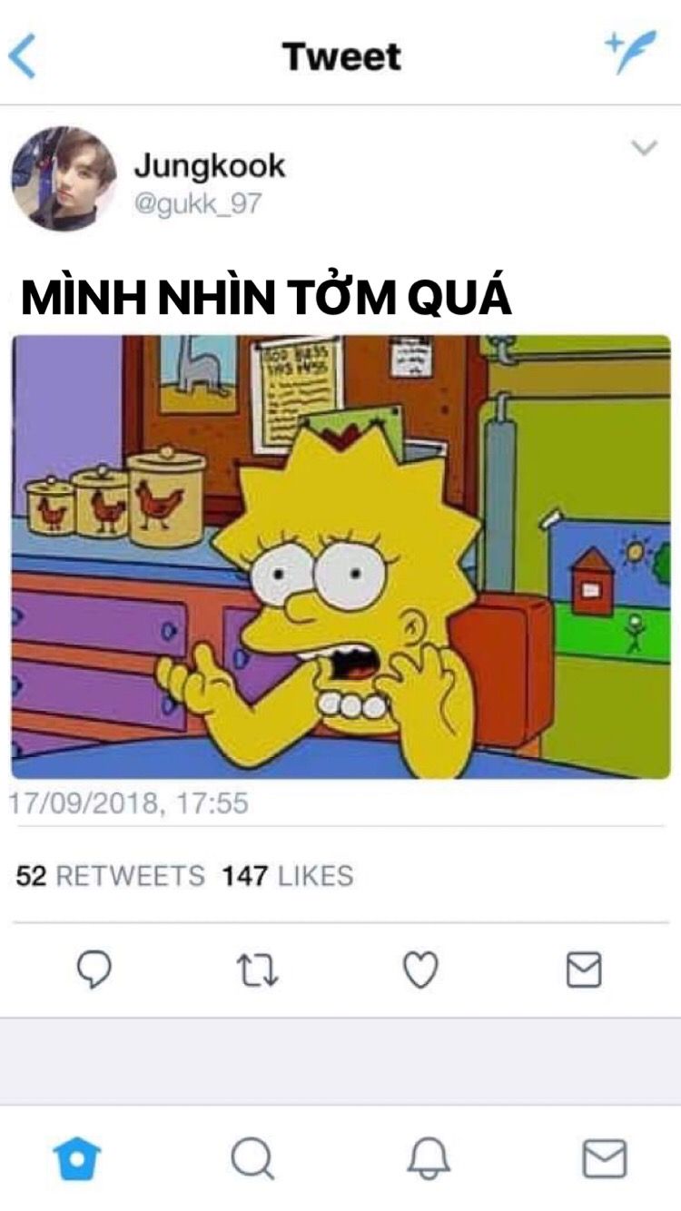Switch to the Home tab
681x1211 pixels.
[x=77, y=1159]
